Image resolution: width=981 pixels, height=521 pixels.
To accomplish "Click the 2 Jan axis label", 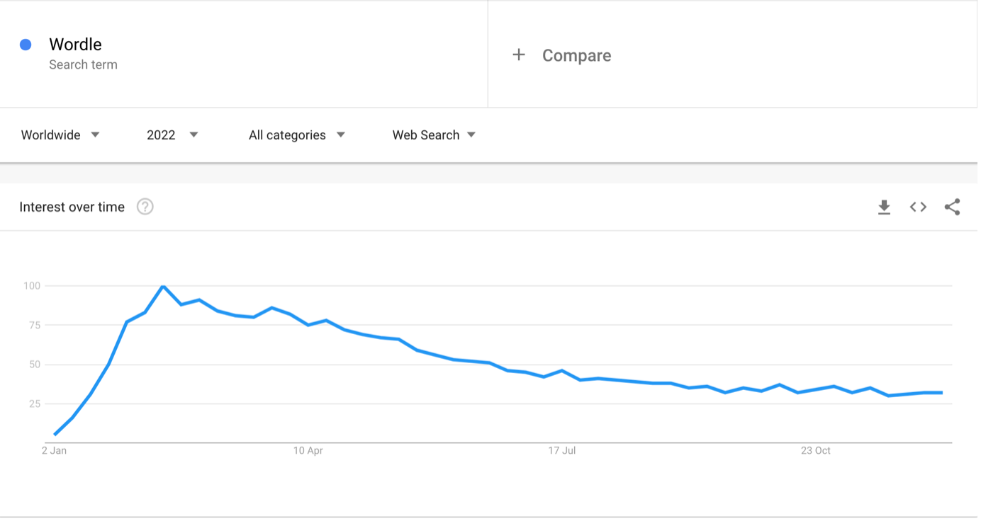I will tap(54, 450).
